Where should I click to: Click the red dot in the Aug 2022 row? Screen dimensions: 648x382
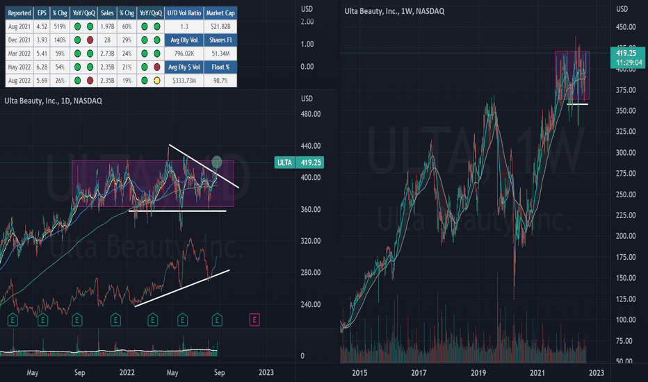tap(90, 81)
